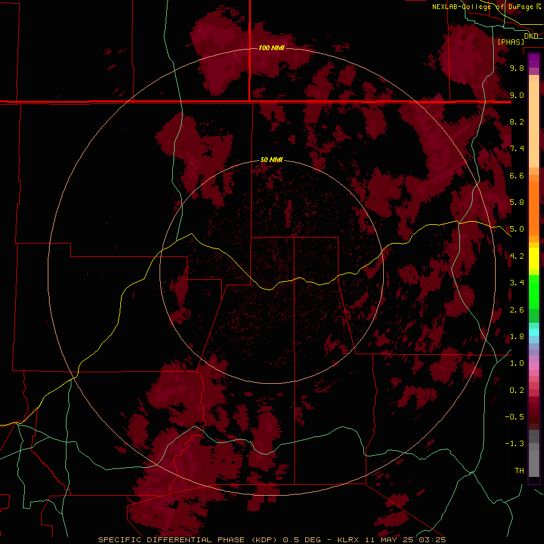Pick the peach segment of color bar
The height and width of the screenshot is (544, 544).
click(534, 124)
